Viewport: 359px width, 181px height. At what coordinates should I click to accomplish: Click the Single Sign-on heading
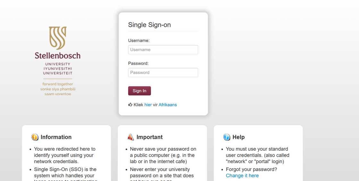(x=149, y=25)
